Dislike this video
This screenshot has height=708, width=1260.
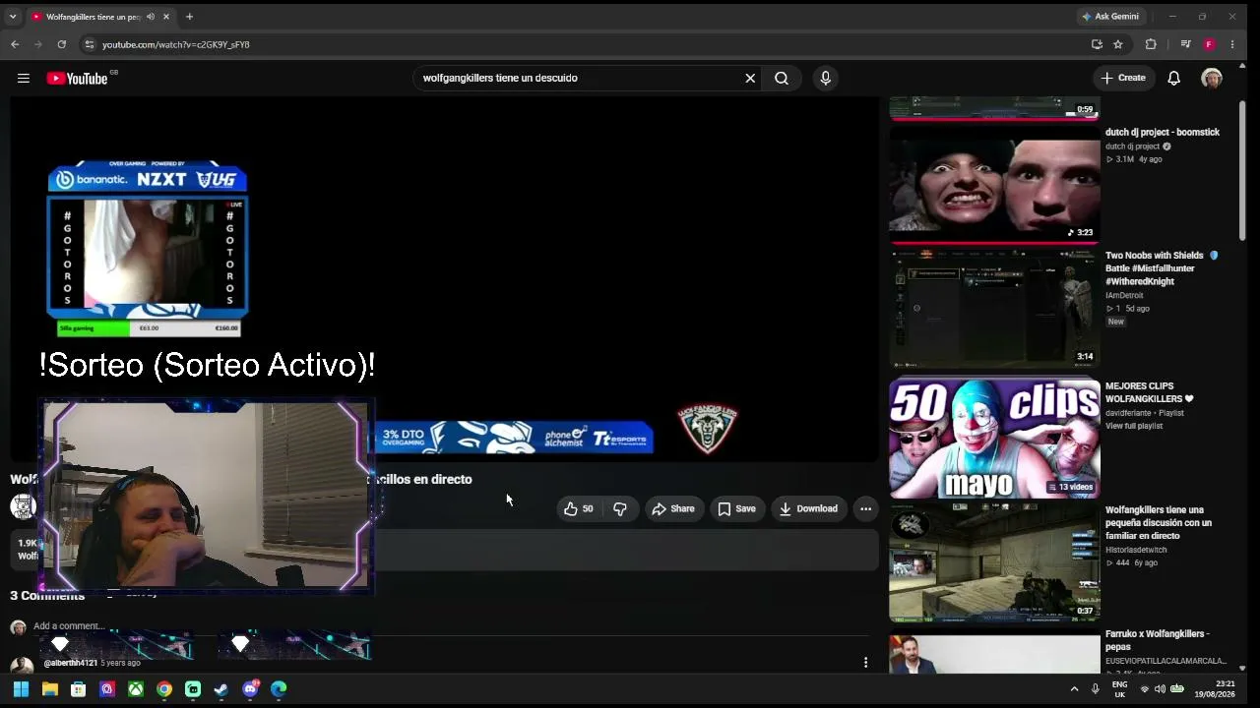pyautogui.click(x=620, y=508)
